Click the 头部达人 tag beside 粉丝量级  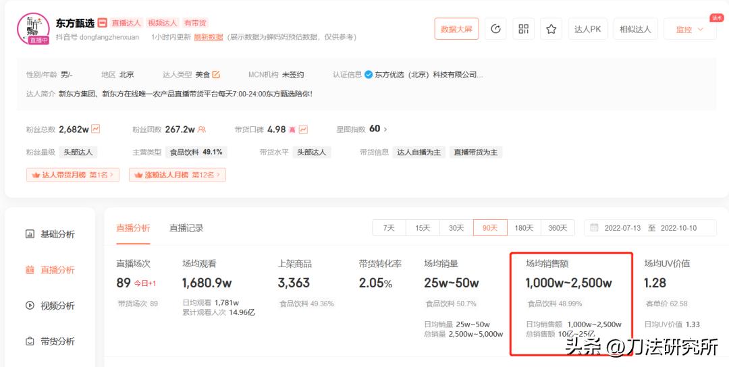[x=78, y=152]
